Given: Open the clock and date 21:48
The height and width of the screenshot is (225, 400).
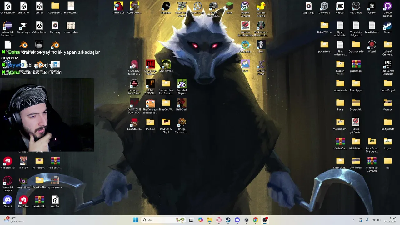Looking at the screenshot, I should point(390,220).
